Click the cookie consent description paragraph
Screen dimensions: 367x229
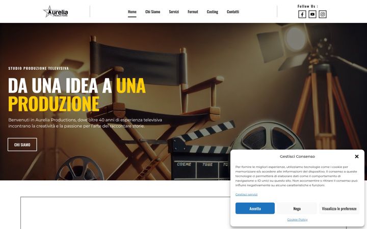296,176
